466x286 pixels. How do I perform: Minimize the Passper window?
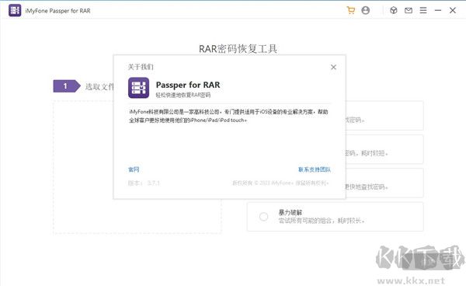(438, 10)
